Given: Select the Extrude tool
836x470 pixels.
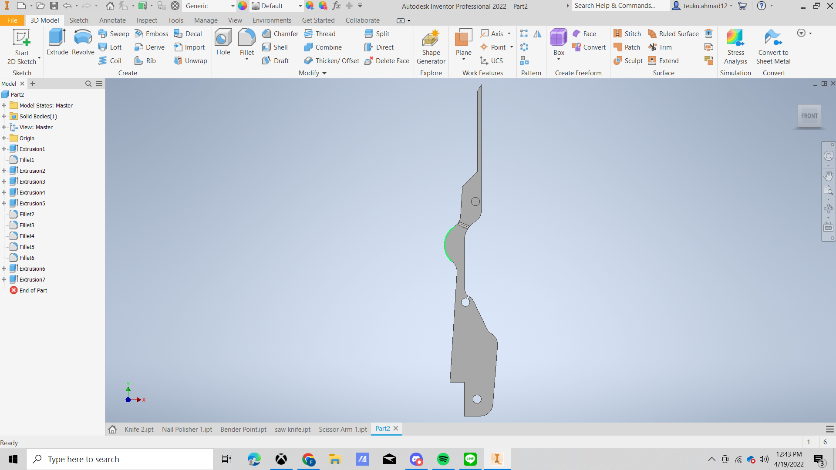Looking at the screenshot, I should (57, 42).
